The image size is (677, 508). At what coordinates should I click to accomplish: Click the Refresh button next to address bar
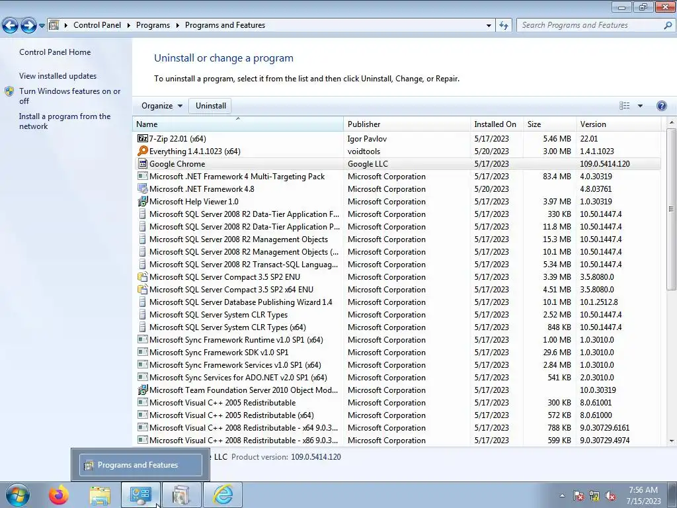503,26
